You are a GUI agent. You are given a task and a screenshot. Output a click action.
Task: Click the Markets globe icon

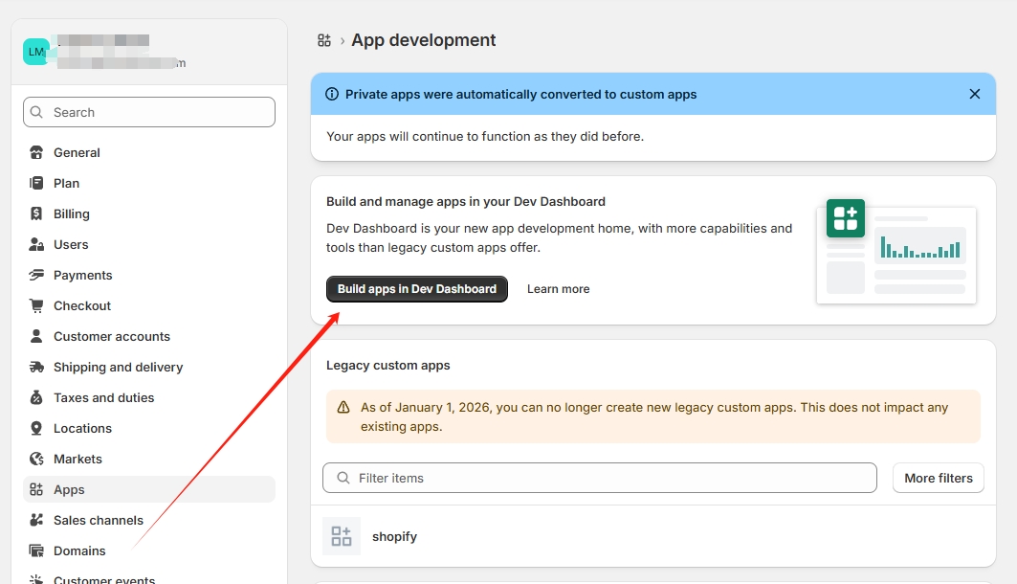tap(36, 460)
